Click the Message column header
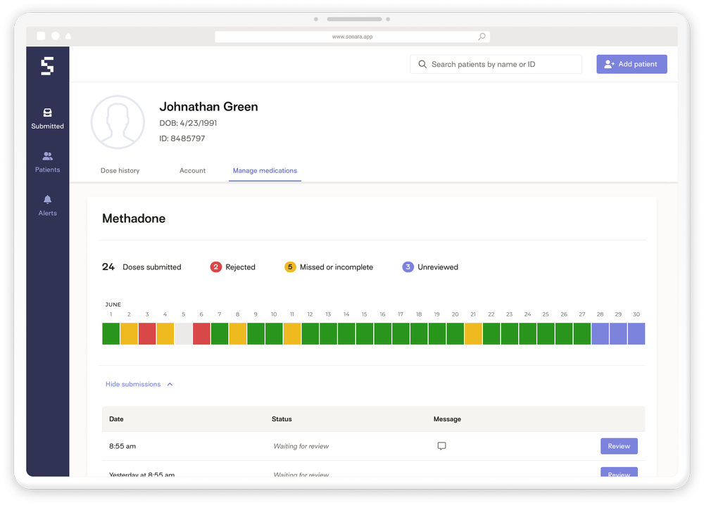Screen dimensions: 704x505 (447, 419)
